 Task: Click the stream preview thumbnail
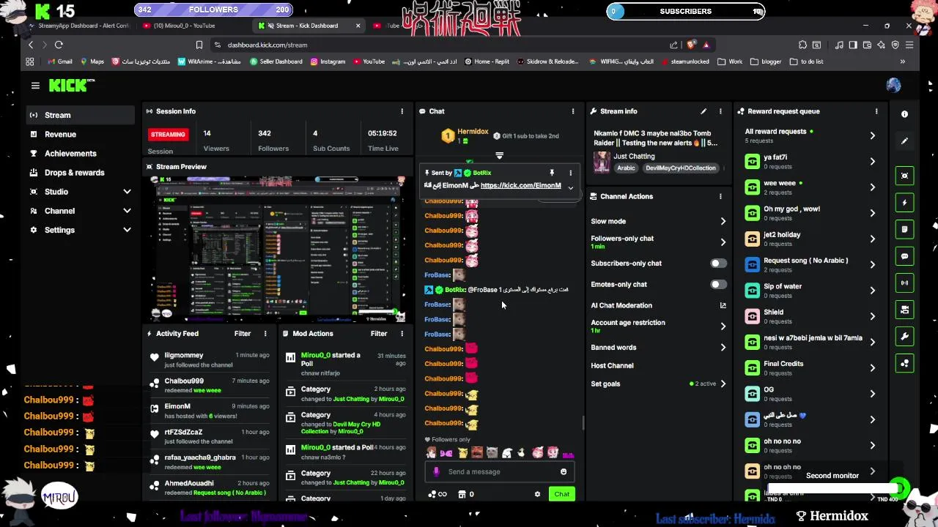[278, 249]
